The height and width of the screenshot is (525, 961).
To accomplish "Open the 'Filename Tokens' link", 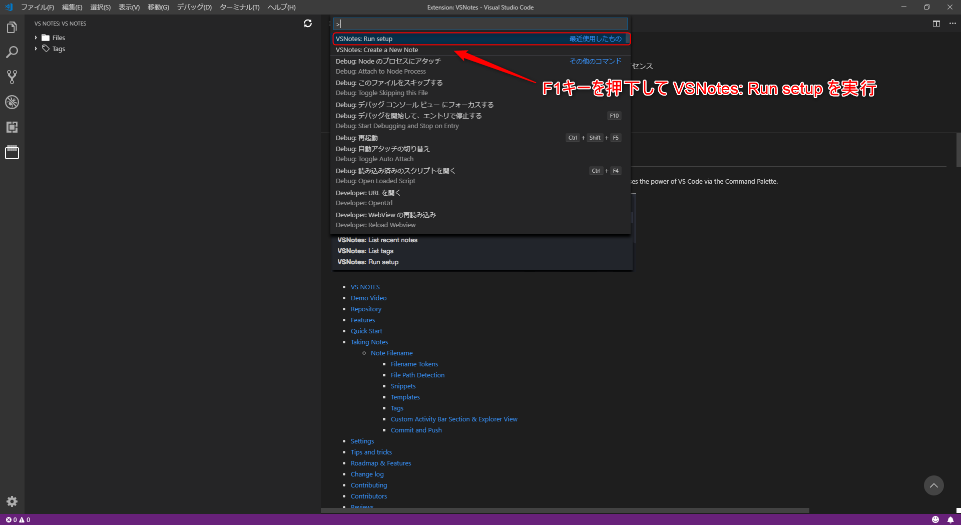I will [414, 364].
